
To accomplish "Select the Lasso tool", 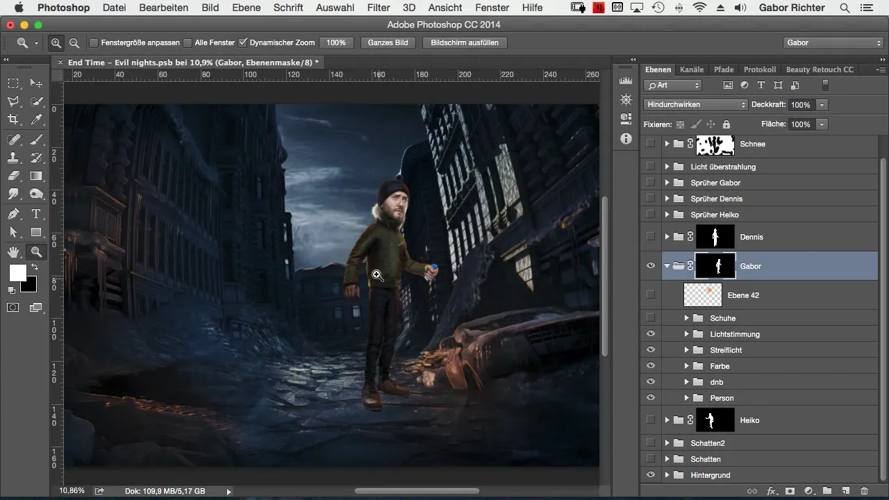I will point(13,101).
